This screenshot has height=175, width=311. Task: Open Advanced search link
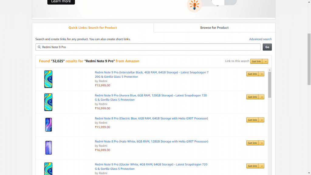click(260, 39)
